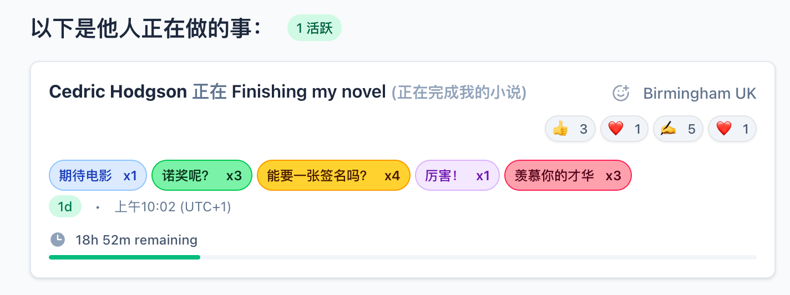Click the add reaction smiley icon
The width and height of the screenshot is (790, 295).
click(621, 93)
